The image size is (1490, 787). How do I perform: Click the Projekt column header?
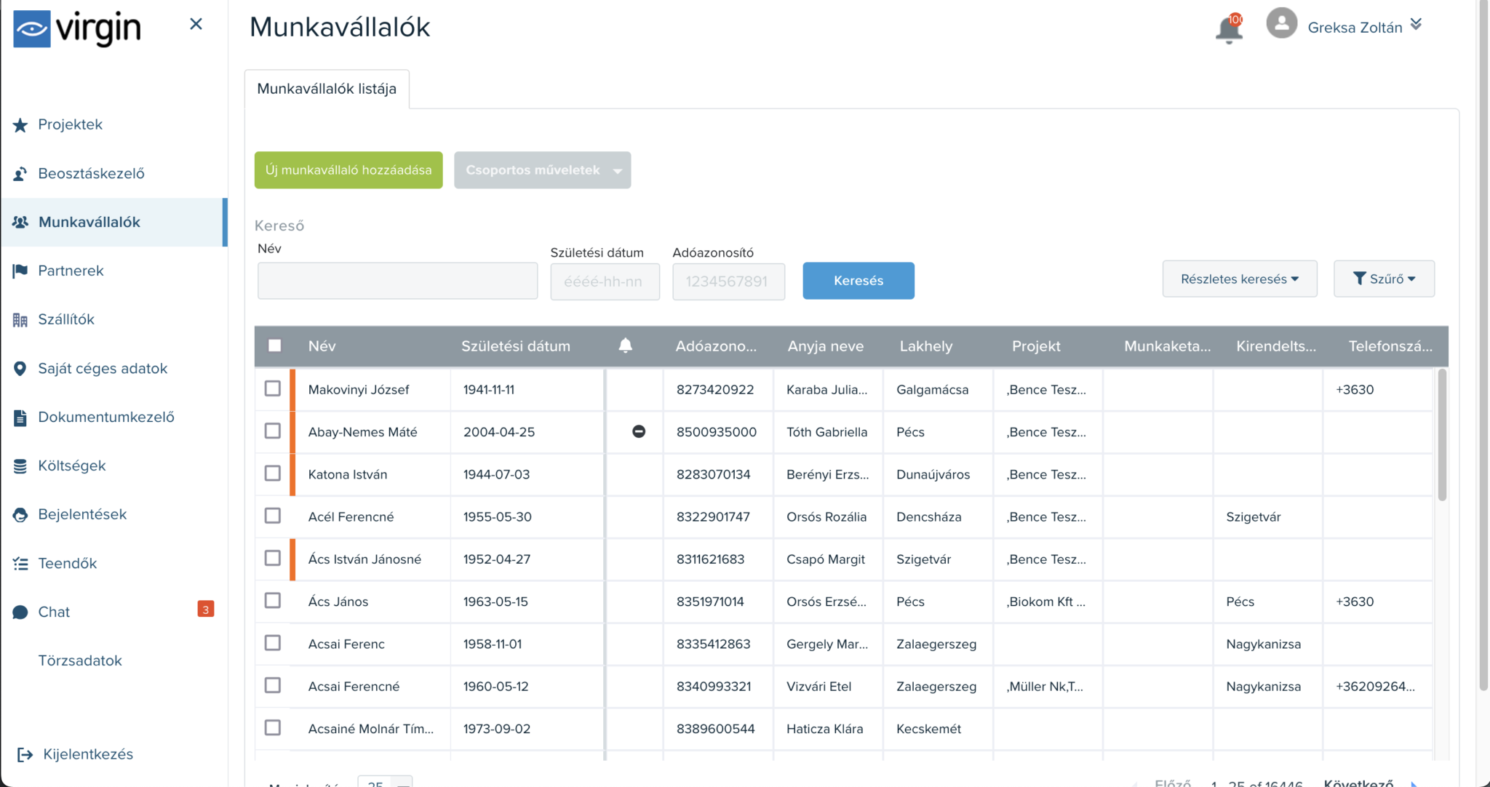pyautogui.click(x=1036, y=346)
